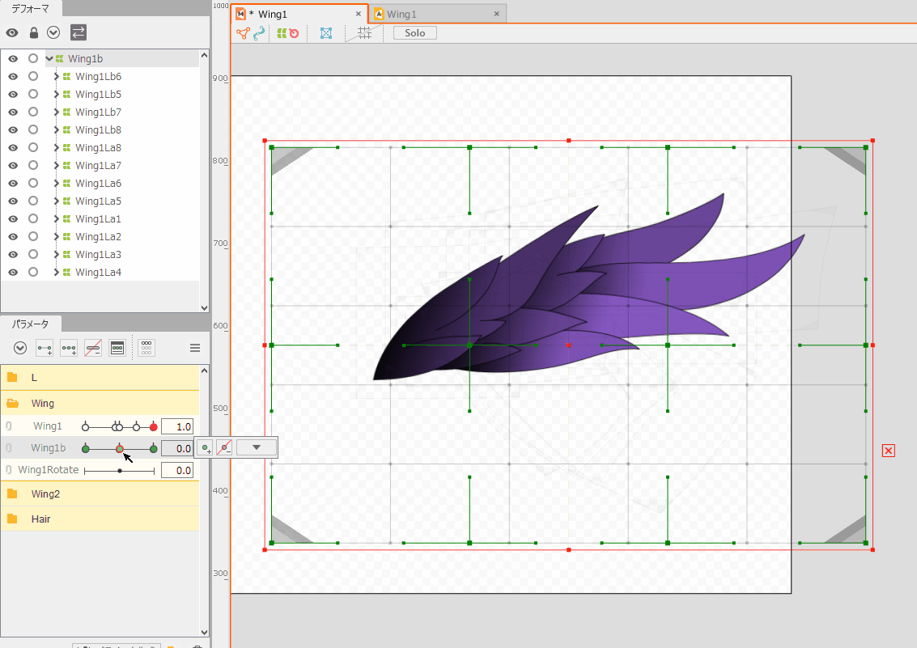
Task: Select the Wing1Lb7 deformer row
Action: 100,112
